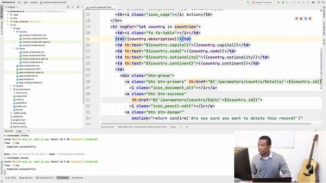326x183 pixels.
Task: Click the project tree vertical scrollbar
Action: coord(84,57)
